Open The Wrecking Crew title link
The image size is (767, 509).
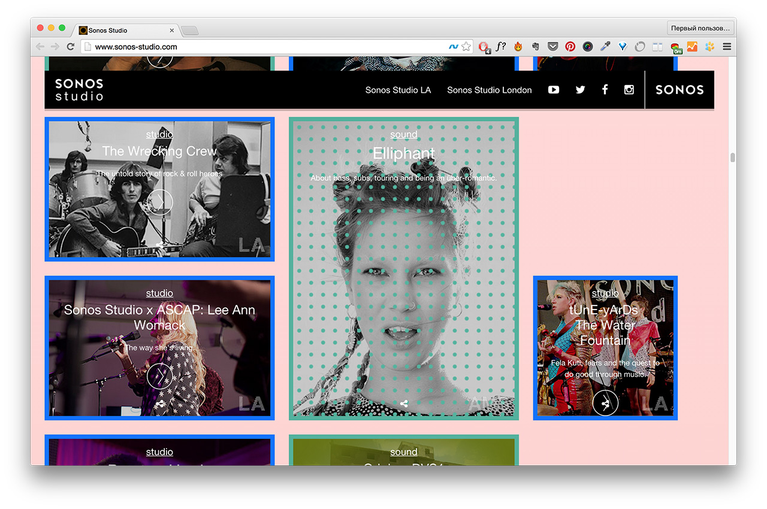159,152
